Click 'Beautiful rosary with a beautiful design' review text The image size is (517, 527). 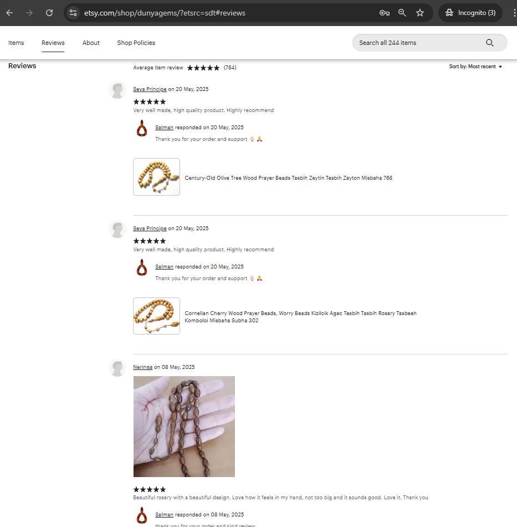coord(280,498)
